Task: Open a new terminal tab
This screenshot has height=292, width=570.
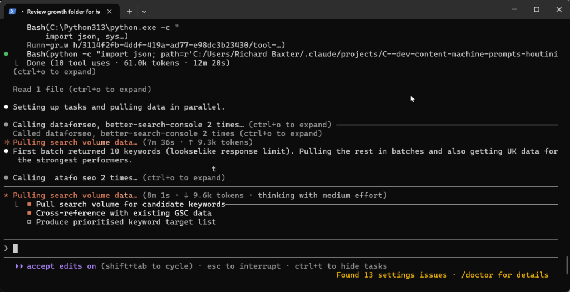Action: pos(130,11)
